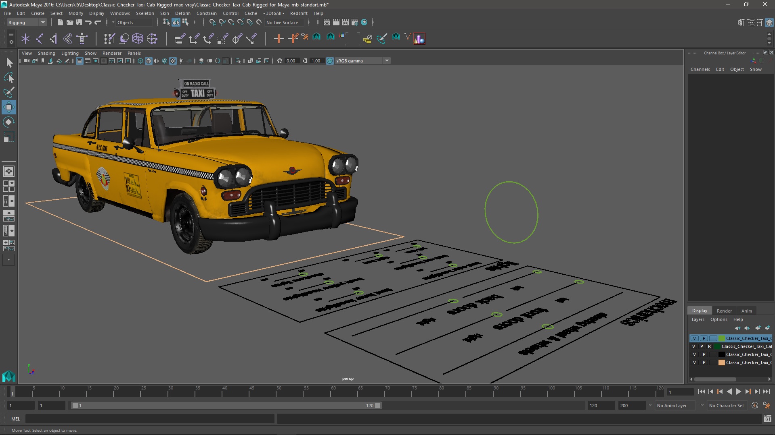Activate the Lasso select tool
This screenshot has width=775, height=435.
pyautogui.click(x=9, y=77)
